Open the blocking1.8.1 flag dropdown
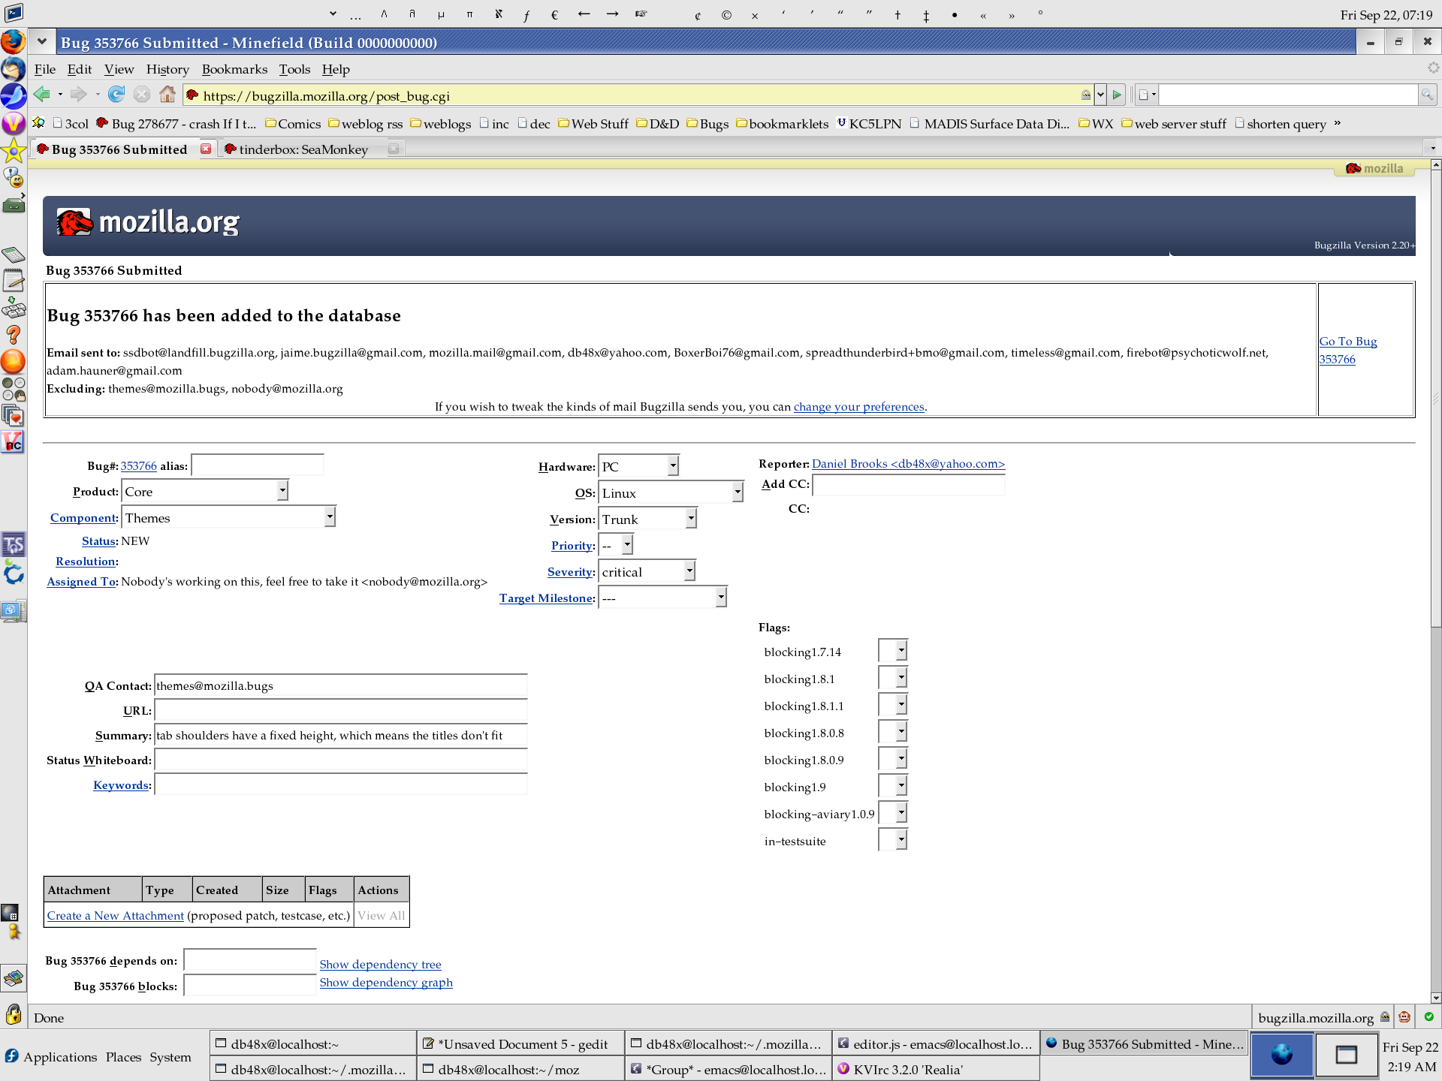 click(893, 678)
